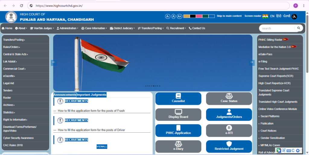The image size is (309, 155).
Task: Switch language to Punjabi (ਪੰਜਾਬੀ)
Action: (287, 16)
